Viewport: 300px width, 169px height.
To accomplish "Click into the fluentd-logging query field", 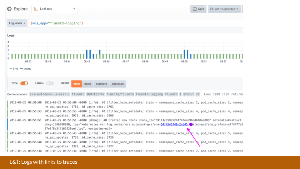I will click(136, 23).
